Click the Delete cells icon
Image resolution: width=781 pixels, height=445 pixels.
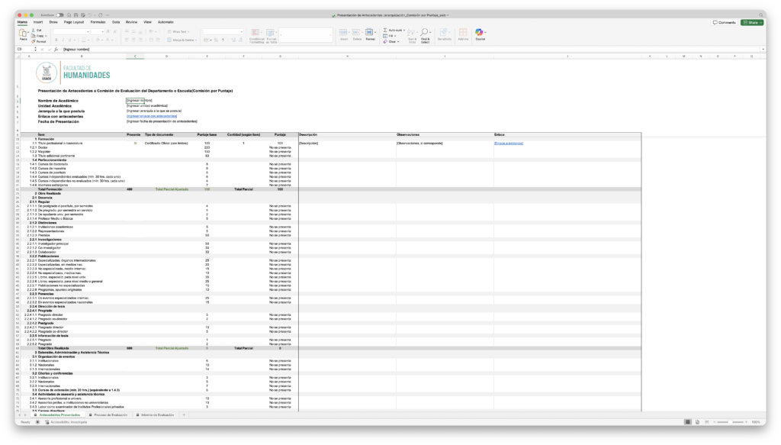pos(357,34)
